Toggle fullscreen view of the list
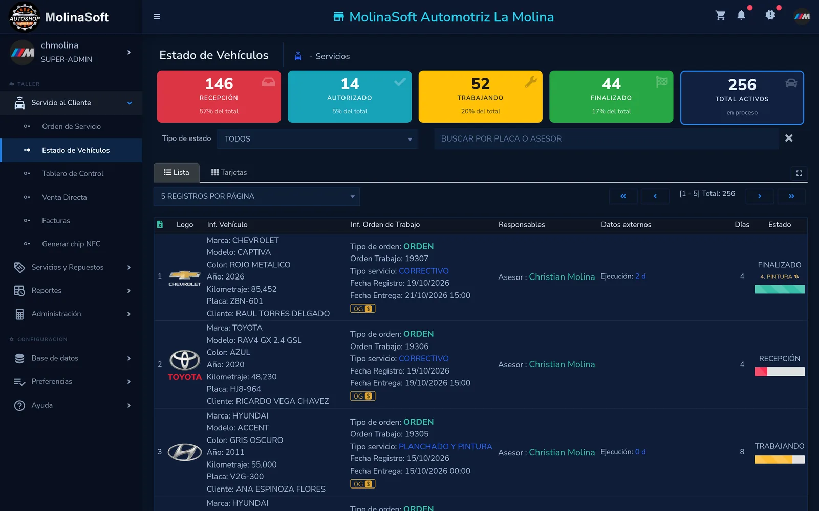 tap(799, 173)
